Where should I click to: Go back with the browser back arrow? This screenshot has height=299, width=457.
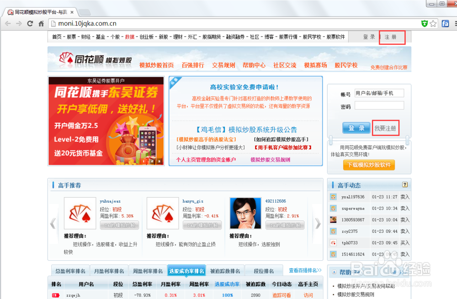point(8,24)
